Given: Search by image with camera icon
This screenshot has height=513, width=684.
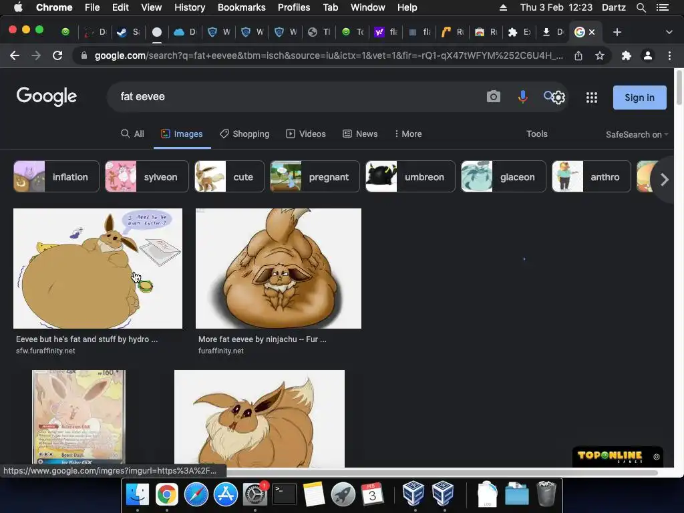Looking at the screenshot, I should point(494,96).
